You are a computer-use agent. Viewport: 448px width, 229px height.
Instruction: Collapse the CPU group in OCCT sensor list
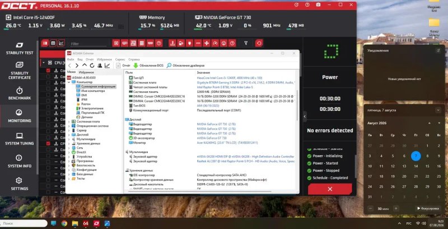[x=44, y=63]
